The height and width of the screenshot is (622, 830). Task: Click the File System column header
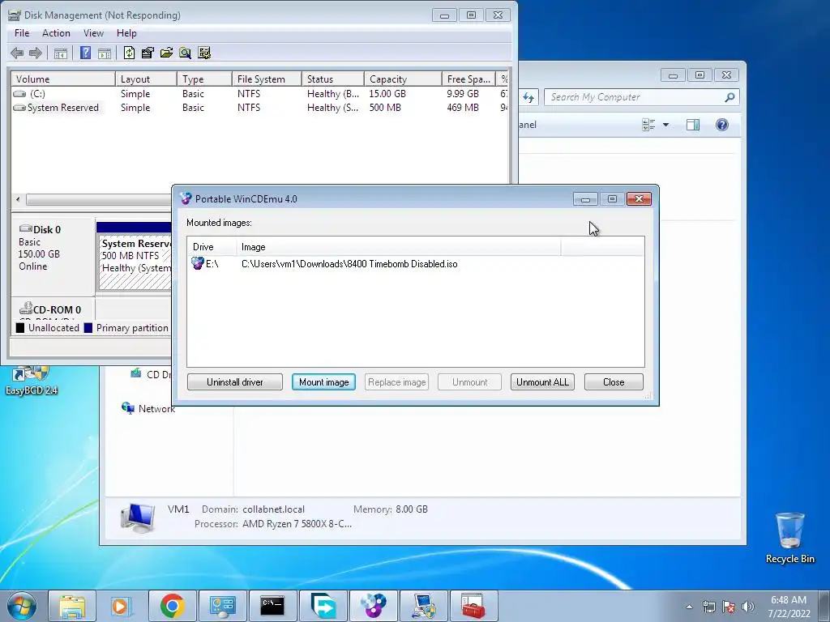click(267, 79)
